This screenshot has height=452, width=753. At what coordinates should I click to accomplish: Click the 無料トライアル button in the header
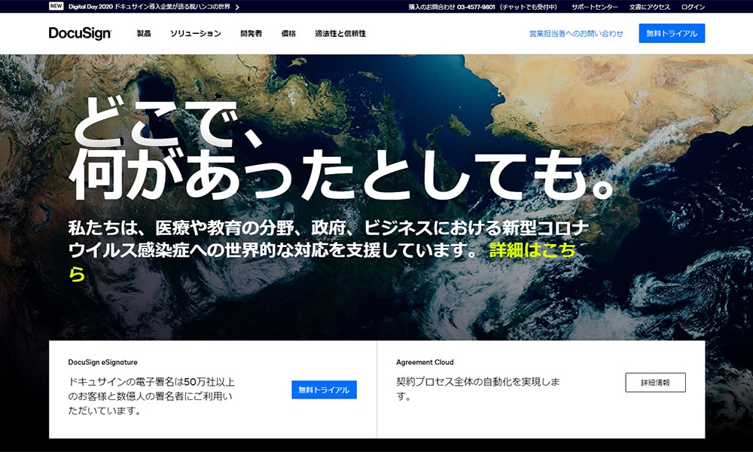[672, 33]
